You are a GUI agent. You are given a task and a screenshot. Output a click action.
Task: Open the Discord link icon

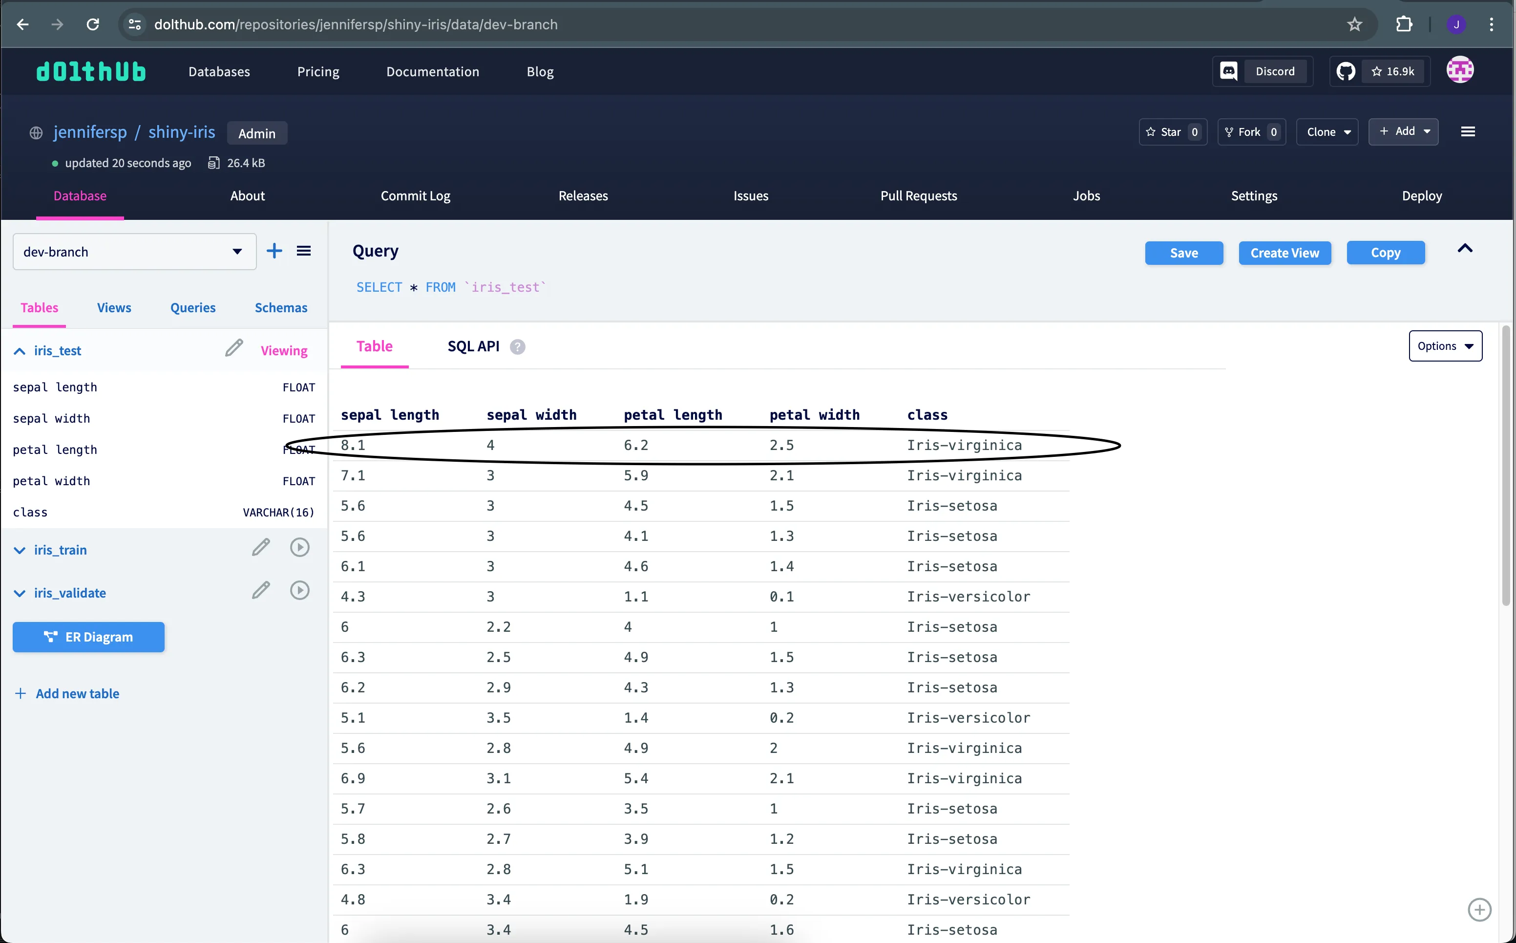1229,71
